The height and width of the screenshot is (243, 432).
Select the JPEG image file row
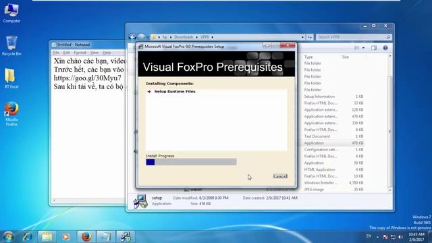click(x=333, y=189)
